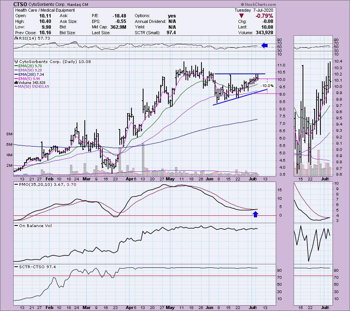Click the Options value yes
Image resolution: width=350 pixels, height=311 pixels.
pos(172,16)
